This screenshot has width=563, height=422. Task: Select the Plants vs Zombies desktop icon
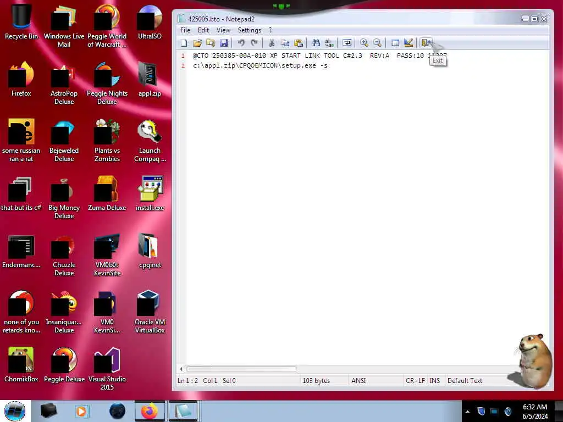[x=107, y=140]
